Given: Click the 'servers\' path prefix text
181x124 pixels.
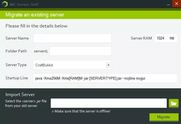Looking at the screenshot, I should pos(41,51).
